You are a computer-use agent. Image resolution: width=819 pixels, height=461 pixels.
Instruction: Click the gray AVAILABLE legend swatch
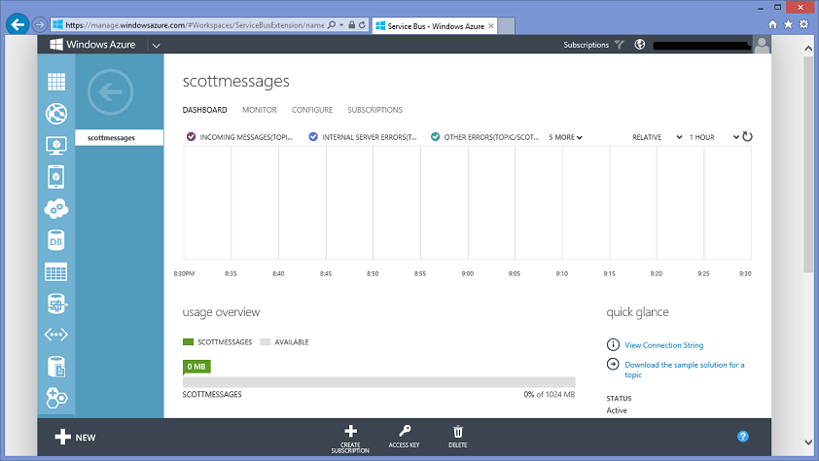(x=266, y=342)
